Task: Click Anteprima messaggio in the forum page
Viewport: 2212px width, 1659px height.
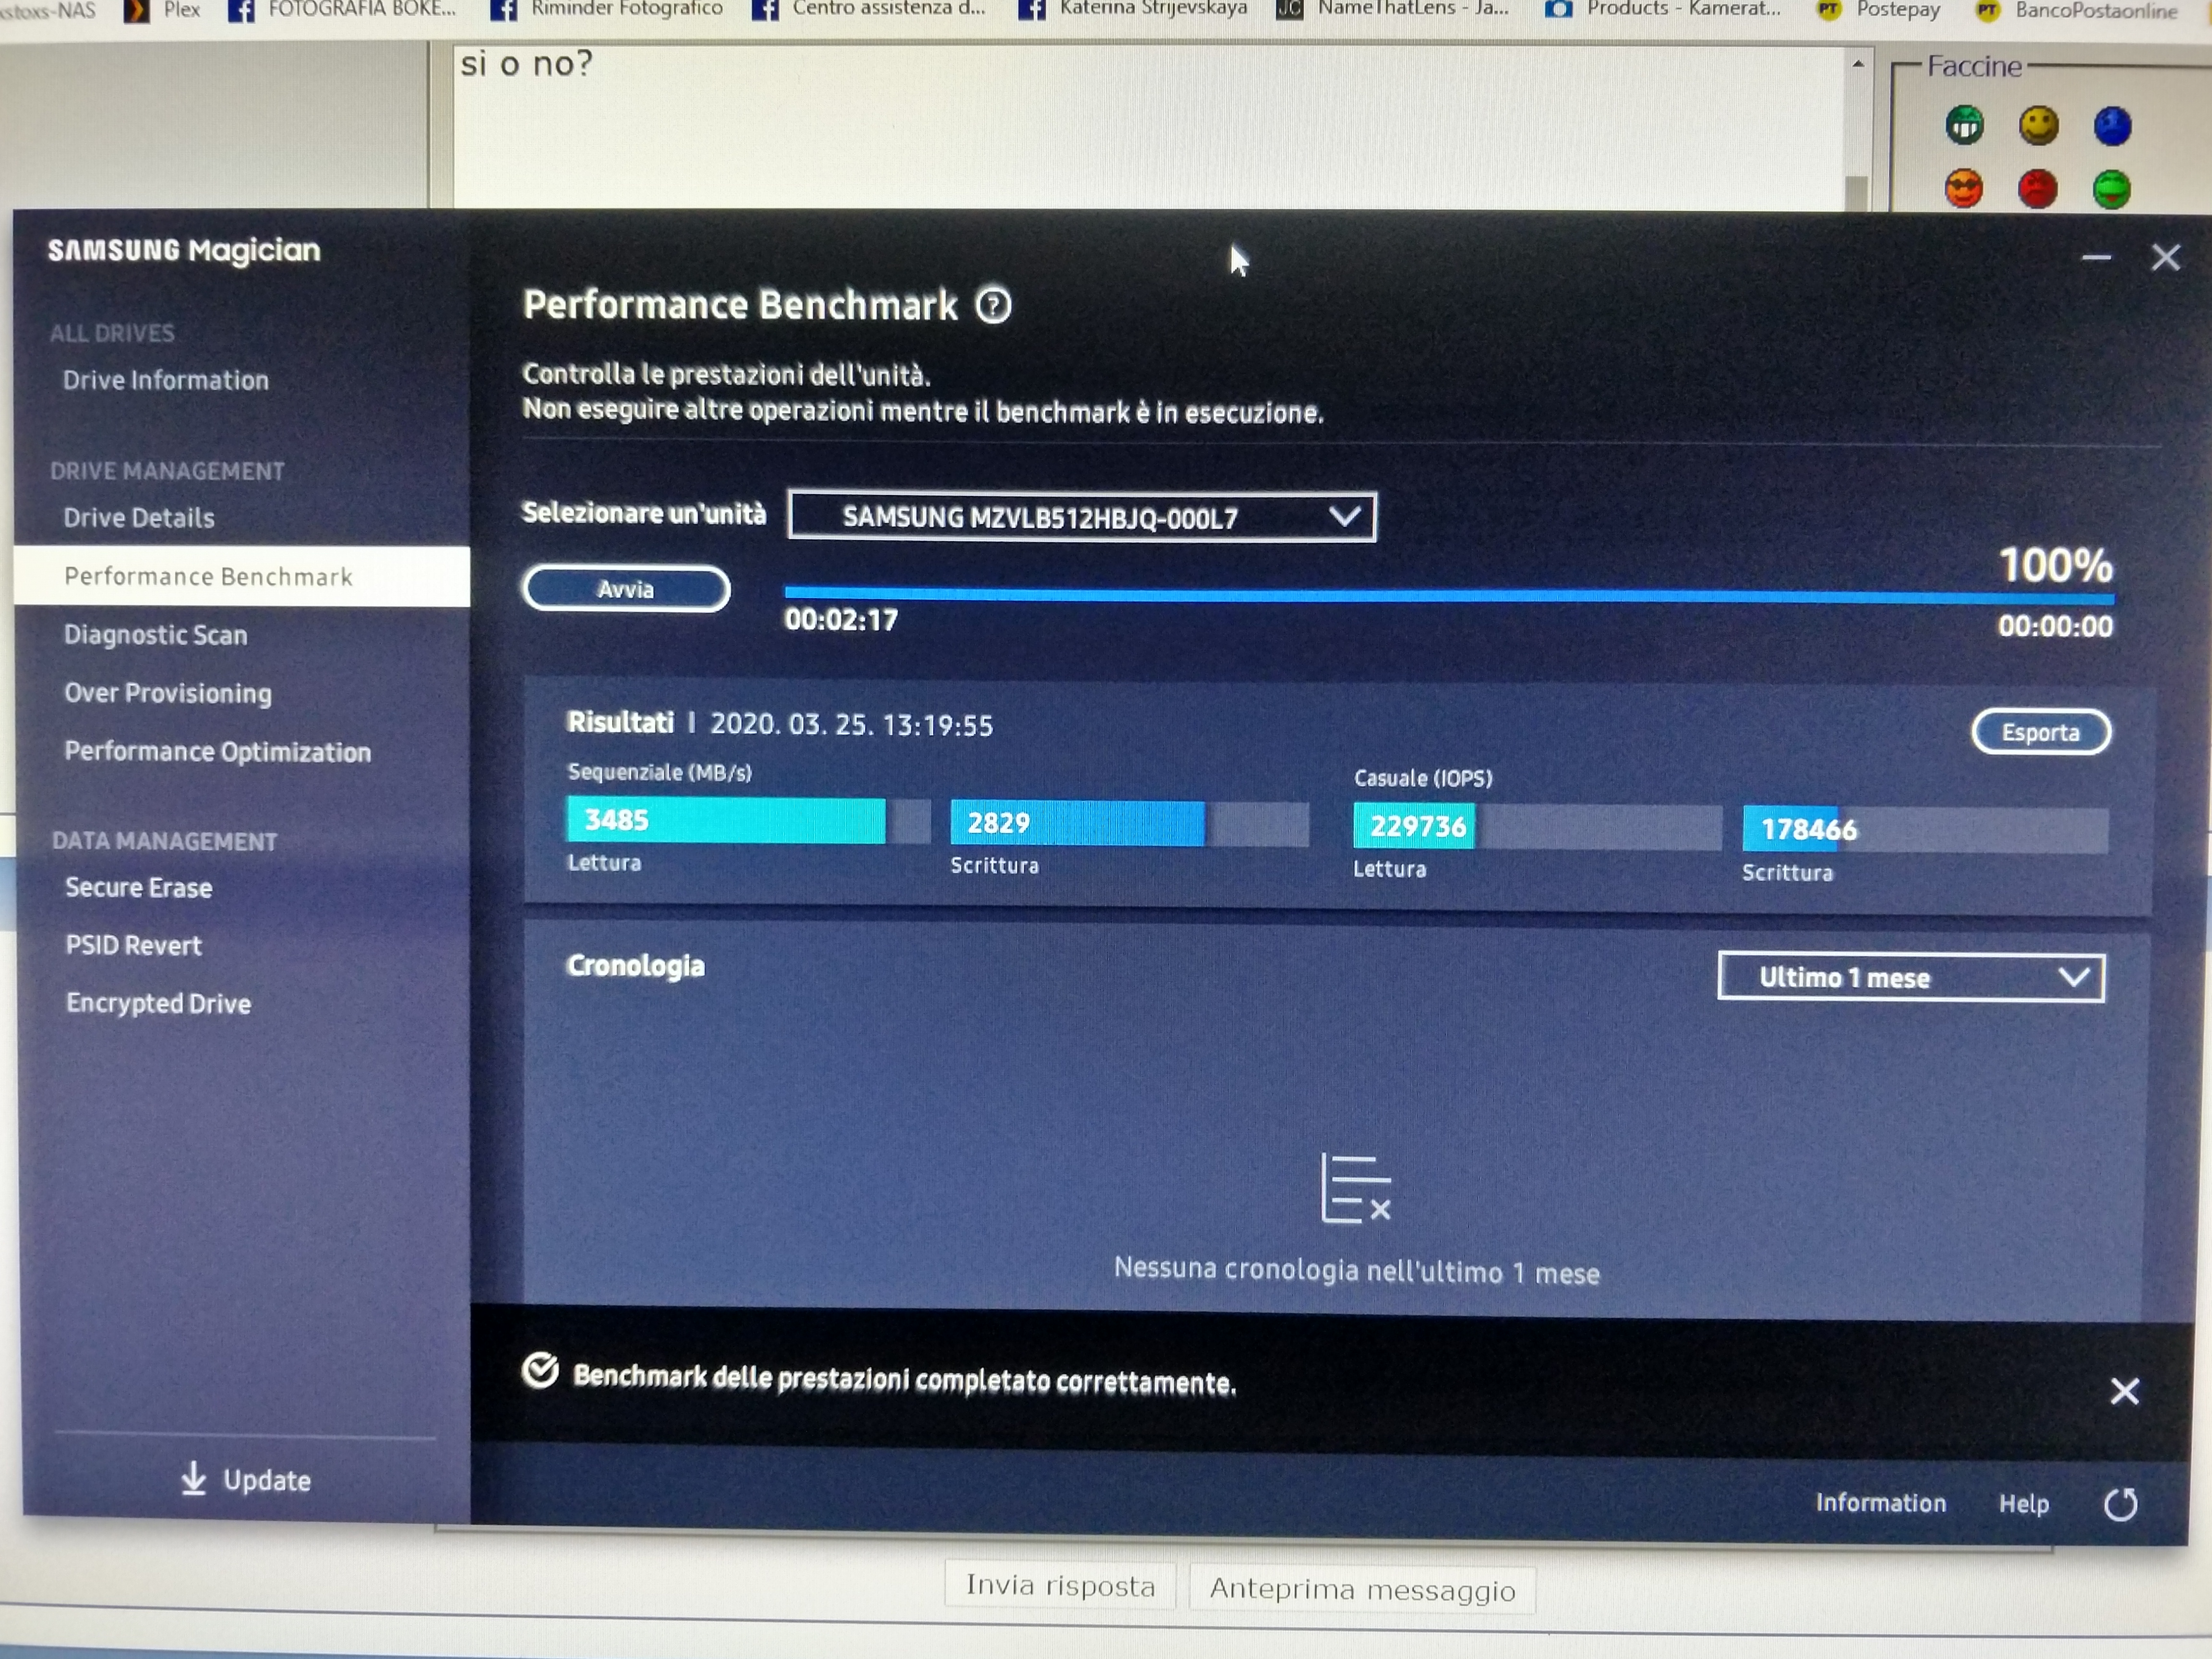Action: [1362, 1589]
